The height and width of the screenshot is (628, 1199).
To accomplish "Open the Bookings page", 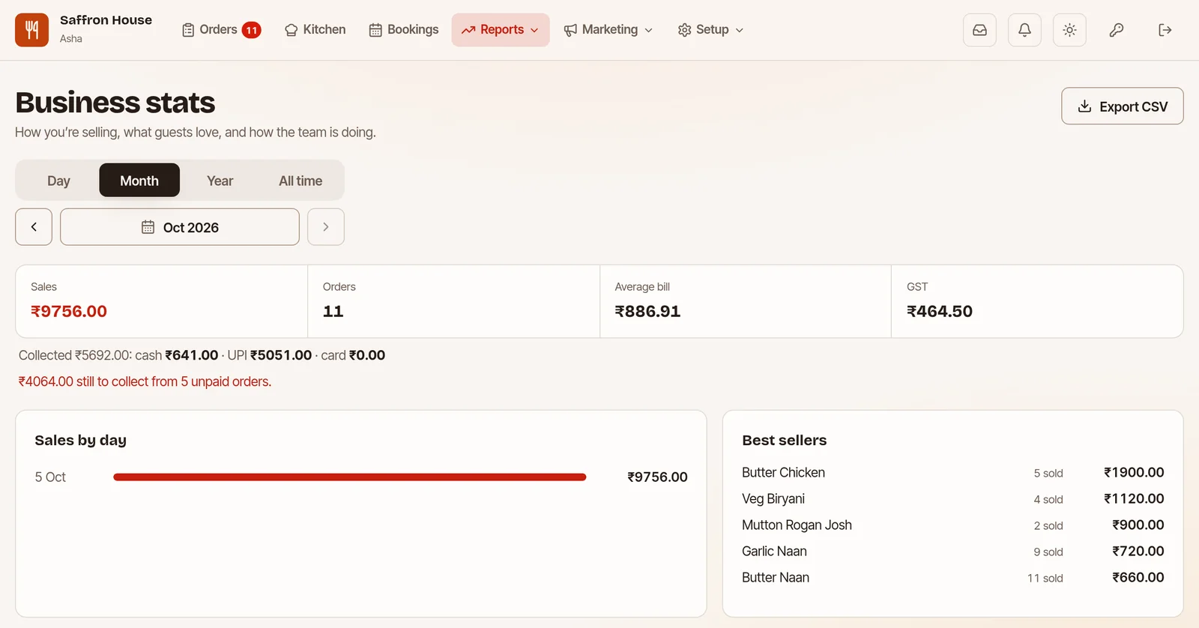I will pos(404,30).
